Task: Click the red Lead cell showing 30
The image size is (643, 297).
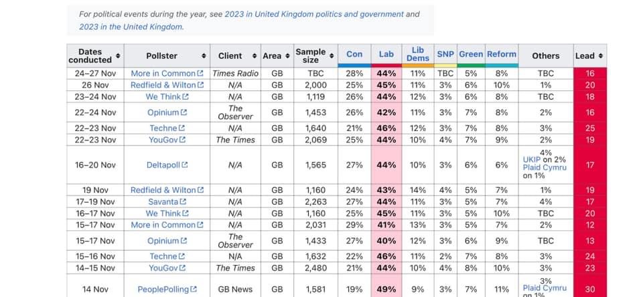Action: pyautogui.click(x=590, y=290)
